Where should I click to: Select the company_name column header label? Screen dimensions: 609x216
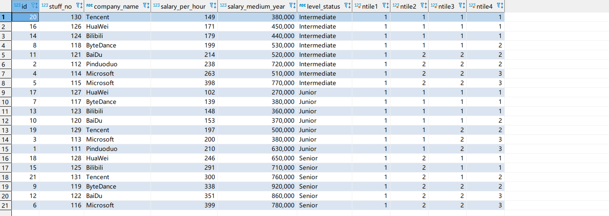tap(116, 6)
